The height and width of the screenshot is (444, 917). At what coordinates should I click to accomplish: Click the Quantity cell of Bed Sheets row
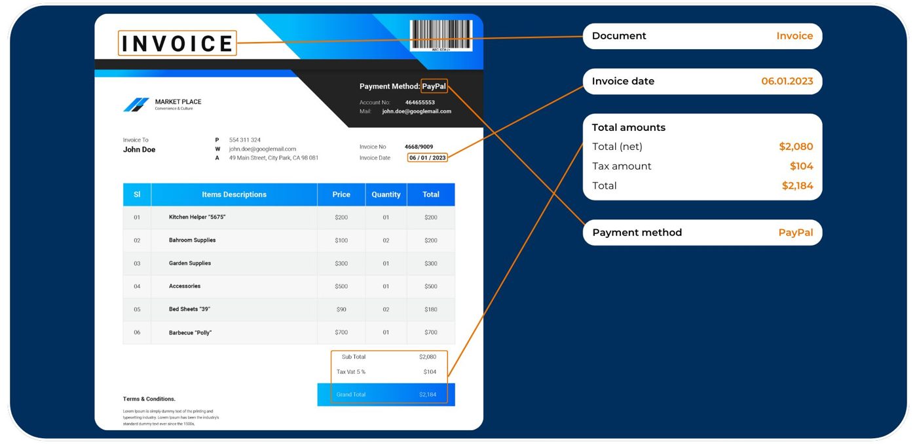[386, 309]
